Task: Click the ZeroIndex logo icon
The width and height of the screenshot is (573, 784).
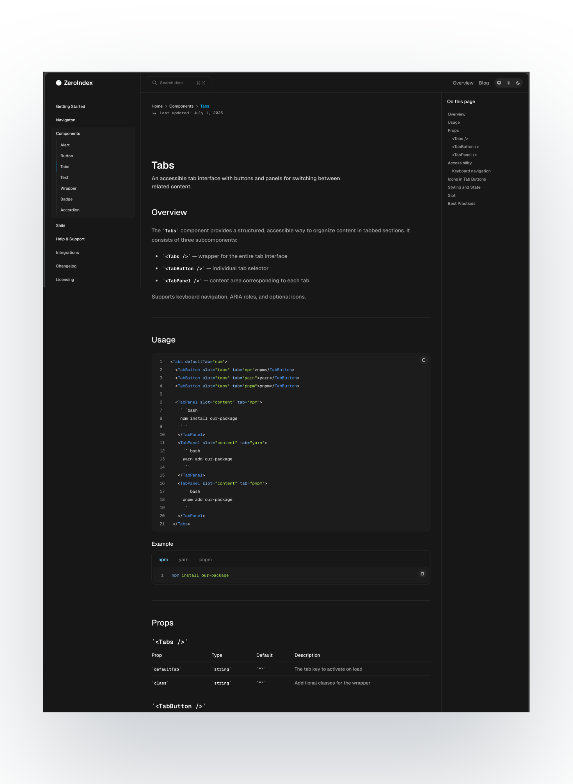Action: (59, 82)
